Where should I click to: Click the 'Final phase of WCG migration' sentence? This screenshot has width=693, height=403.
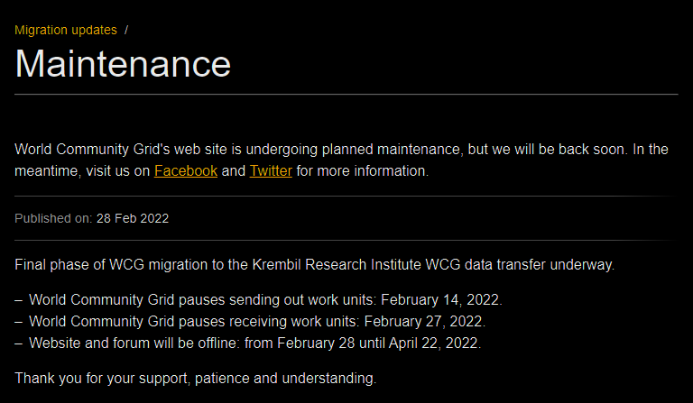click(x=314, y=265)
